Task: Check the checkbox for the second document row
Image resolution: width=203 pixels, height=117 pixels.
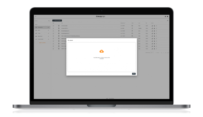Action: point(53,28)
